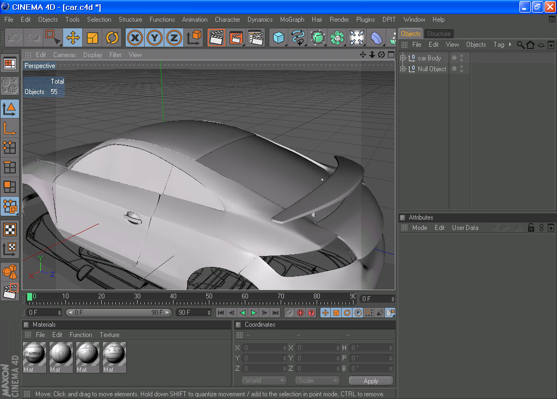The width and height of the screenshot is (557, 399).
Task: Go to the end of the animation
Action: (x=276, y=313)
